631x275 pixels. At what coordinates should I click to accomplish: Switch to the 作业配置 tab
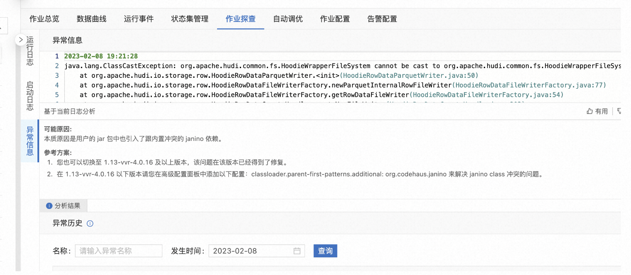pyautogui.click(x=335, y=19)
